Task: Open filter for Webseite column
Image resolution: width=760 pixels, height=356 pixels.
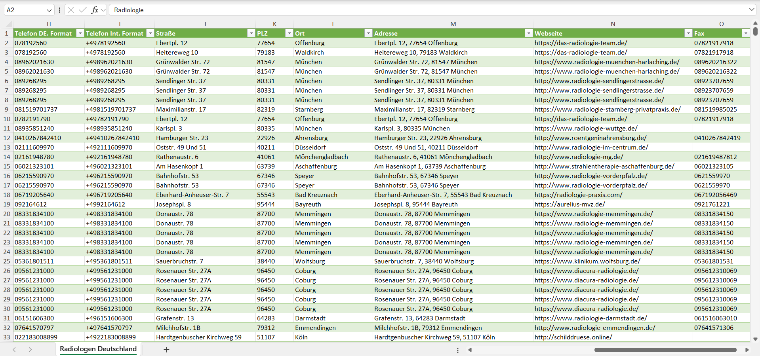Action: 688,33
